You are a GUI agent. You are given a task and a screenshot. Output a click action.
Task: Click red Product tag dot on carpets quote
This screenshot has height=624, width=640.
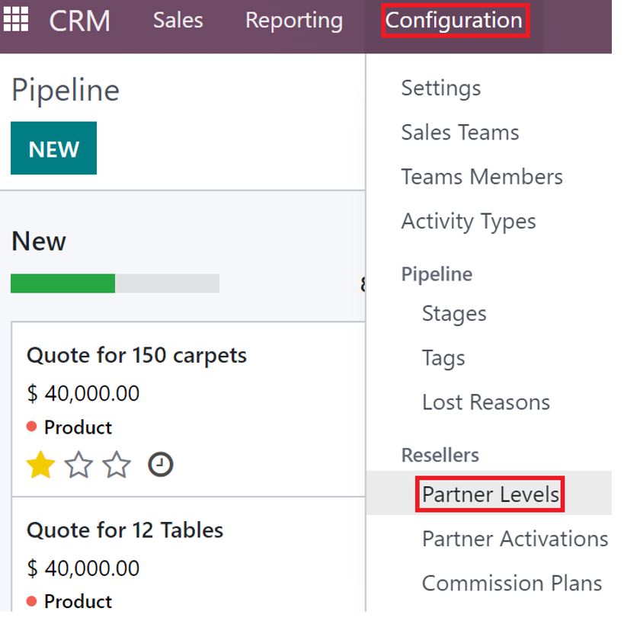[x=31, y=427]
